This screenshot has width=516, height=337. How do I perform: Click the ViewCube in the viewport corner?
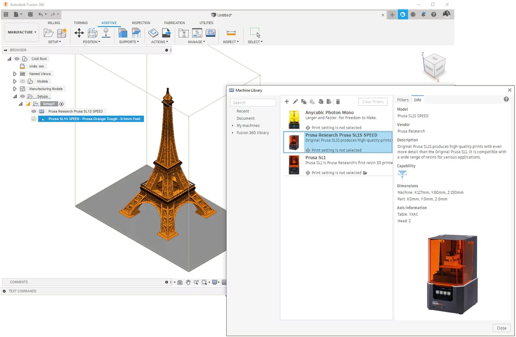(433, 67)
